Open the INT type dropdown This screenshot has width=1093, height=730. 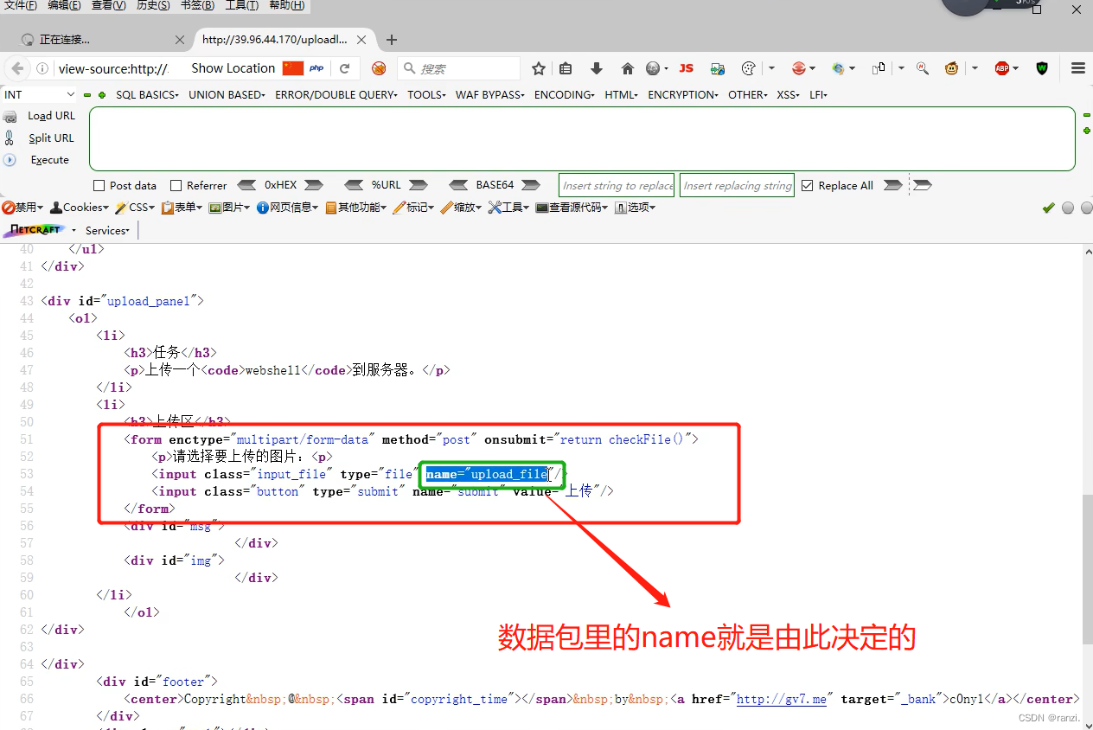(x=40, y=94)
